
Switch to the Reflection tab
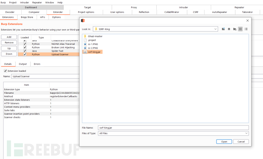[x=144, y=12]
